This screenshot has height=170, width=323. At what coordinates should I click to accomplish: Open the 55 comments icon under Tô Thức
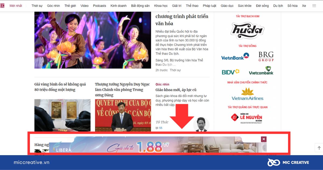click(159, 128)
